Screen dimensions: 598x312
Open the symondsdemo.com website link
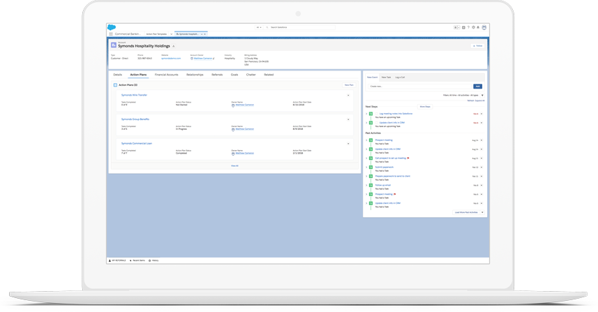[x=171, y=59]
